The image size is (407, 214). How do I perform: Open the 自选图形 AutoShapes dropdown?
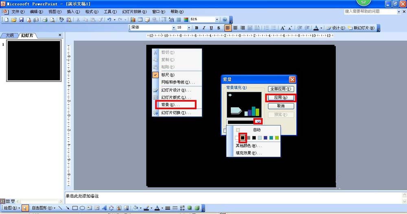(x=44, y=208)
